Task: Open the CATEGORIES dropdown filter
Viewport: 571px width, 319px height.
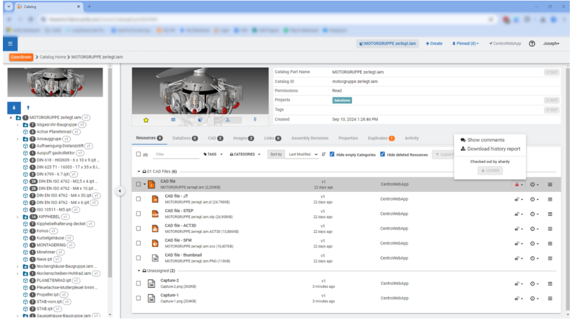Action: [x=244, y=155]
